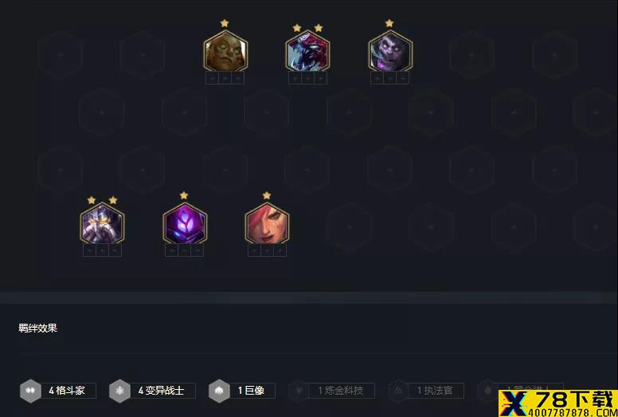
Task: Click the dimmed 执法官 trait icon
Action: pyautogui.click(x=398, y=391)
